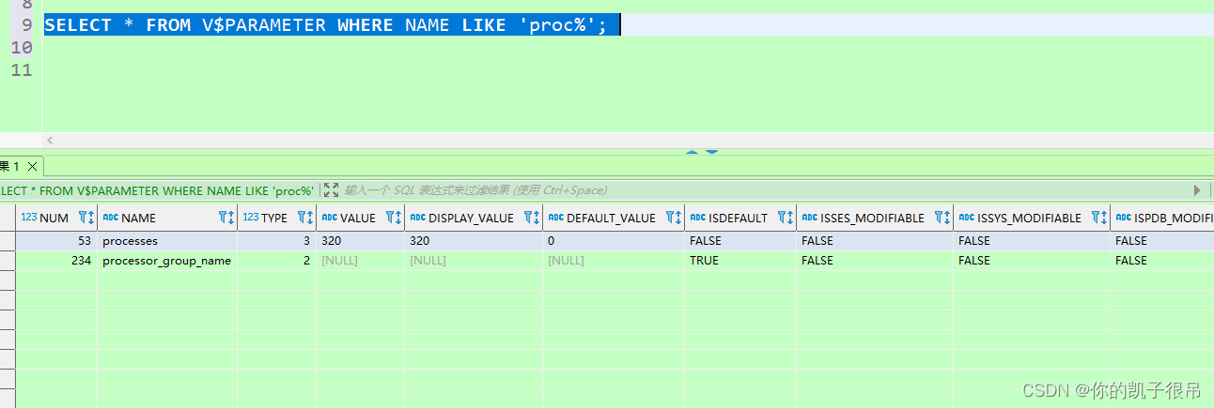Click the ISSES_MODIFIABLE column header label
The width and height of the screenshot is (1214, 408).
click(872, 218)
